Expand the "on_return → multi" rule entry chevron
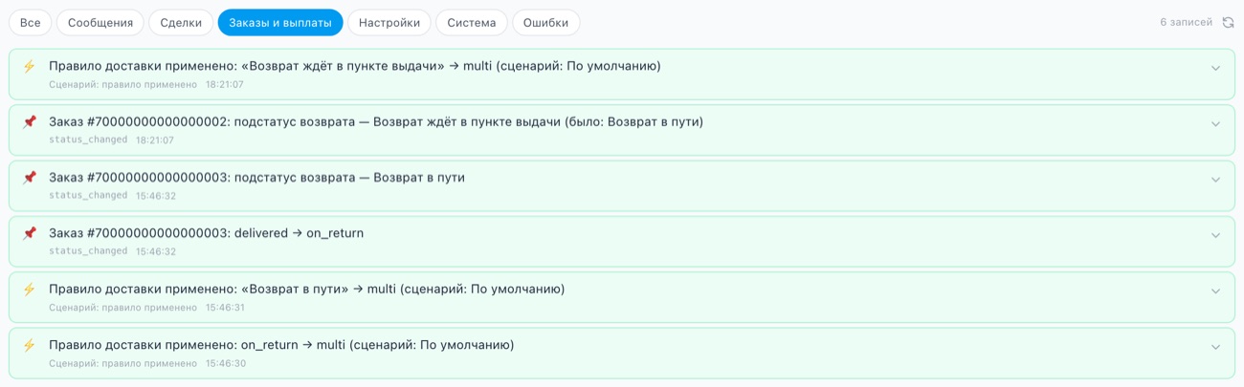1244x387 pixels. tap(1216, 347)
